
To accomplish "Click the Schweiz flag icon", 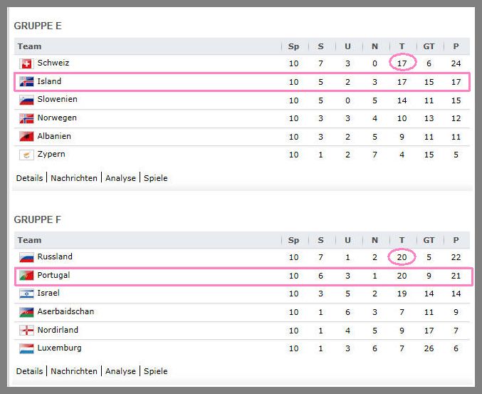I will (26, 63).
